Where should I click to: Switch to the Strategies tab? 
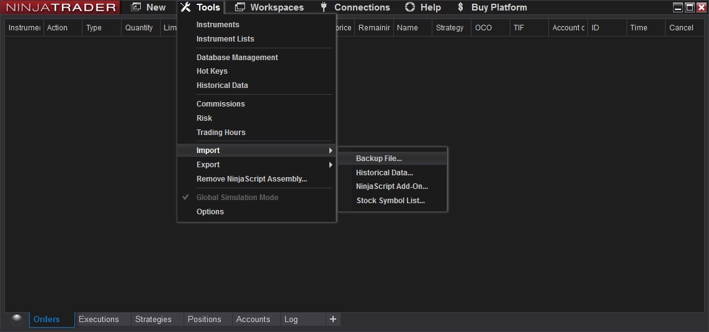(x=158, y=320)
